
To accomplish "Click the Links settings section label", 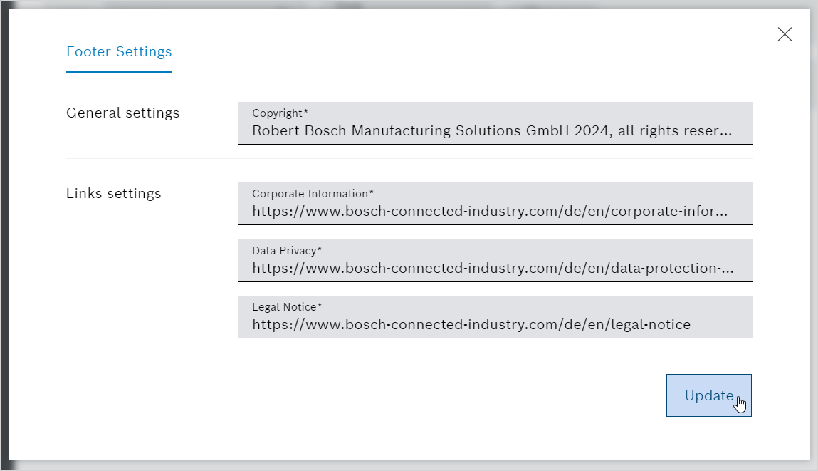I will (x=113, y=194).
